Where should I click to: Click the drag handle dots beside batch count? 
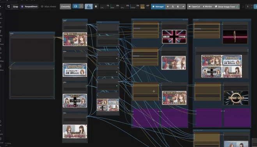click(x=243, y=7)
